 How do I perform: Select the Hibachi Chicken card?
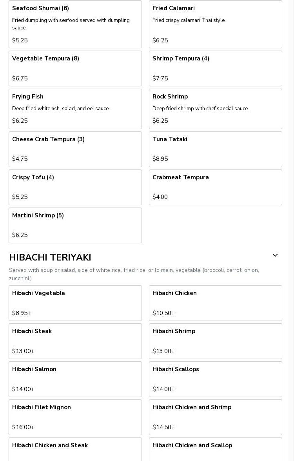(x=216, y=303)
